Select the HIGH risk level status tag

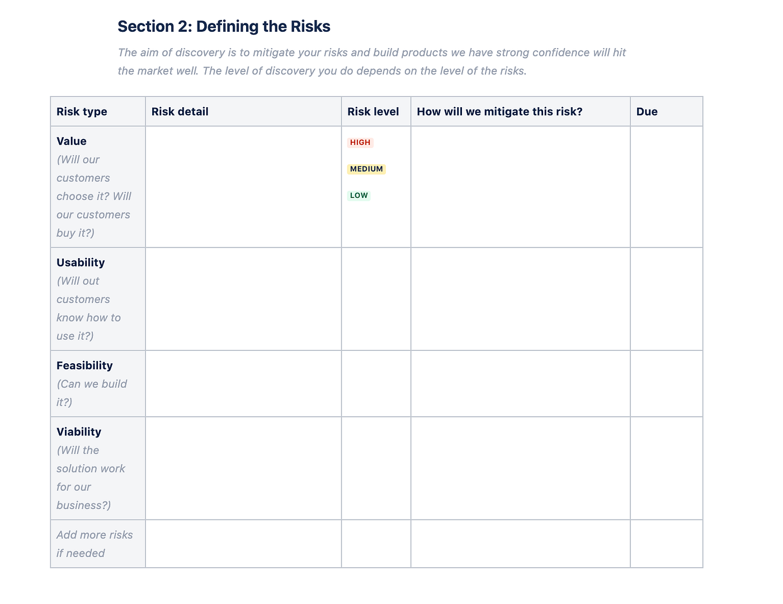[x=360, y=142]
